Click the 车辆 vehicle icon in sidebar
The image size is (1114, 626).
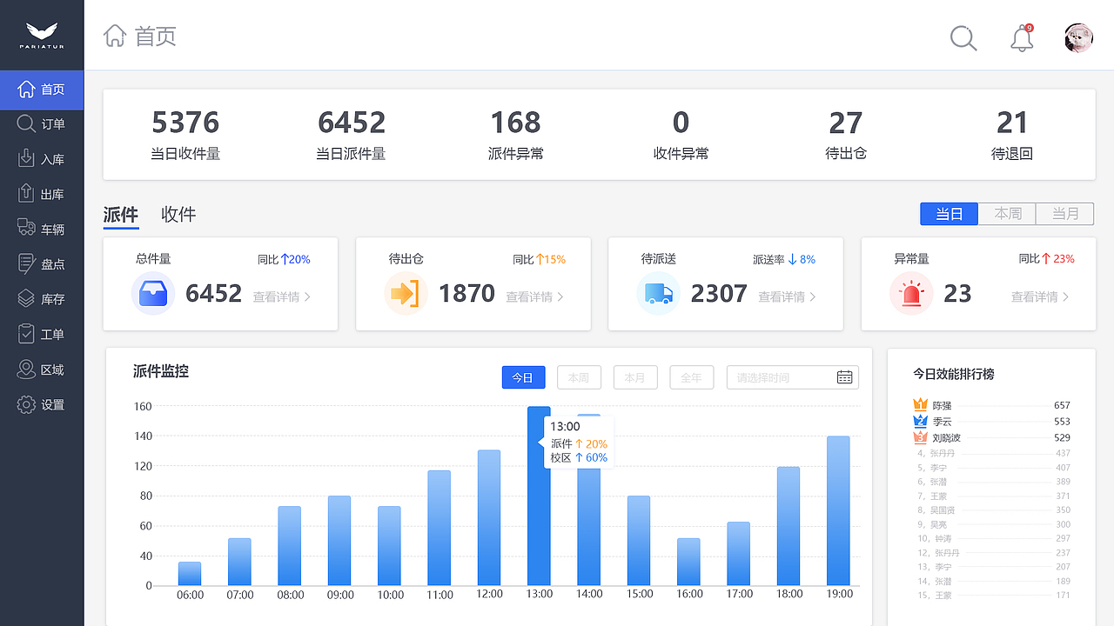[42, 228]
